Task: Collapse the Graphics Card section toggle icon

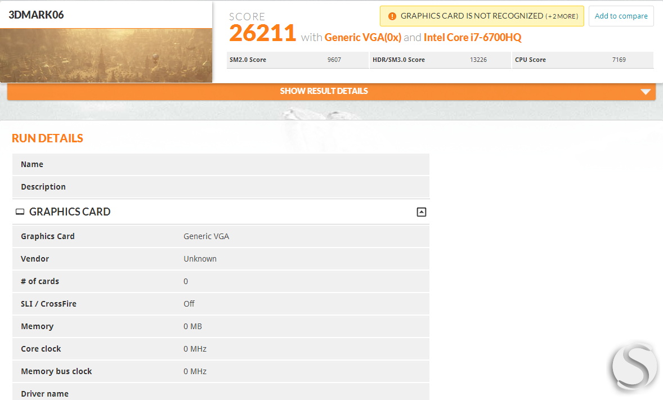Action: coord(421,212)
